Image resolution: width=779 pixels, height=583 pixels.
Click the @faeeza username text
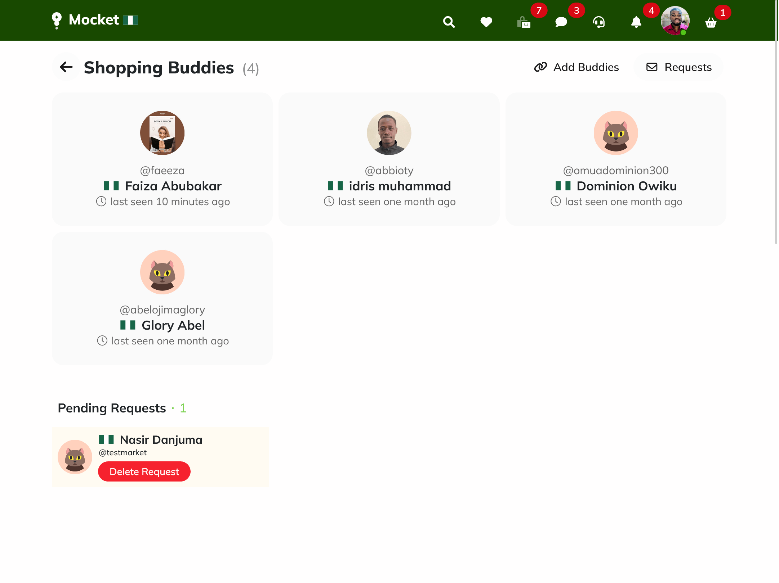click(x=162, y=171)
